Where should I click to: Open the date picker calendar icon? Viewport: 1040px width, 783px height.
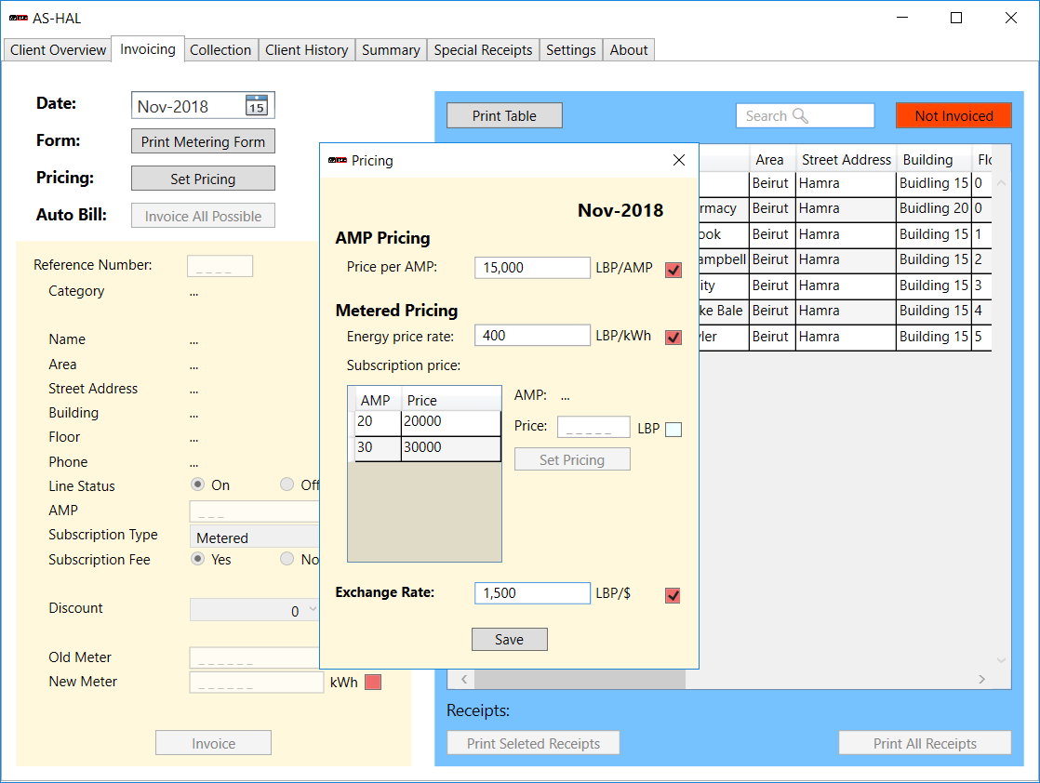click(x=257, y=105)
